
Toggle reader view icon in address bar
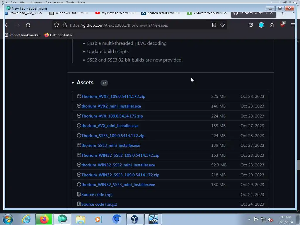click(x=214, y=25)
